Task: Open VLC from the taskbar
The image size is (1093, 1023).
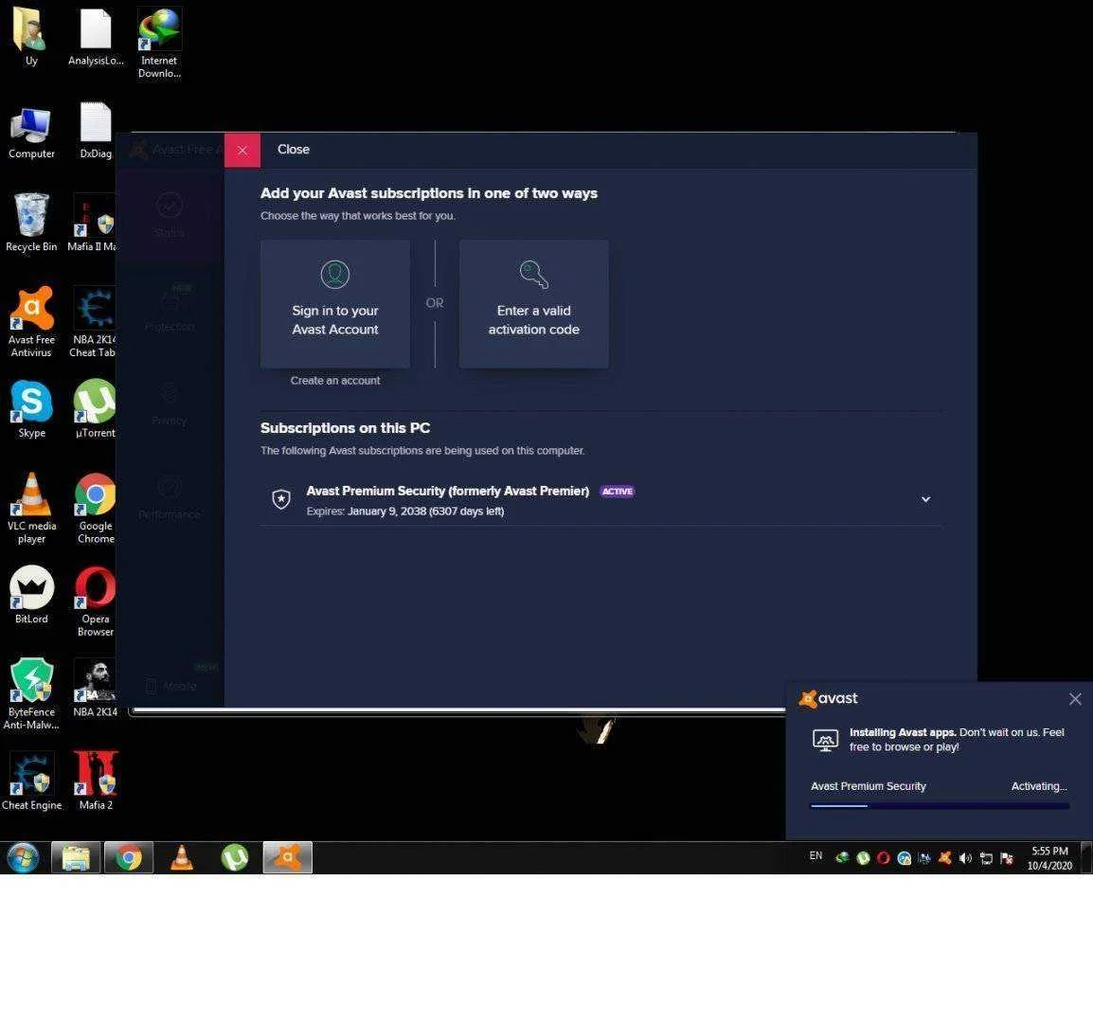Action: pos(181,858)
